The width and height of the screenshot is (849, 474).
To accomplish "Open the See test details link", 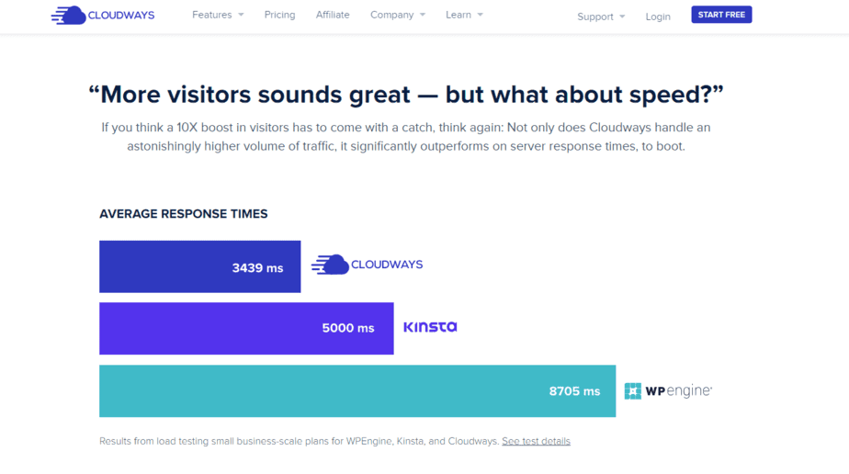I will [x=536, y=441].
